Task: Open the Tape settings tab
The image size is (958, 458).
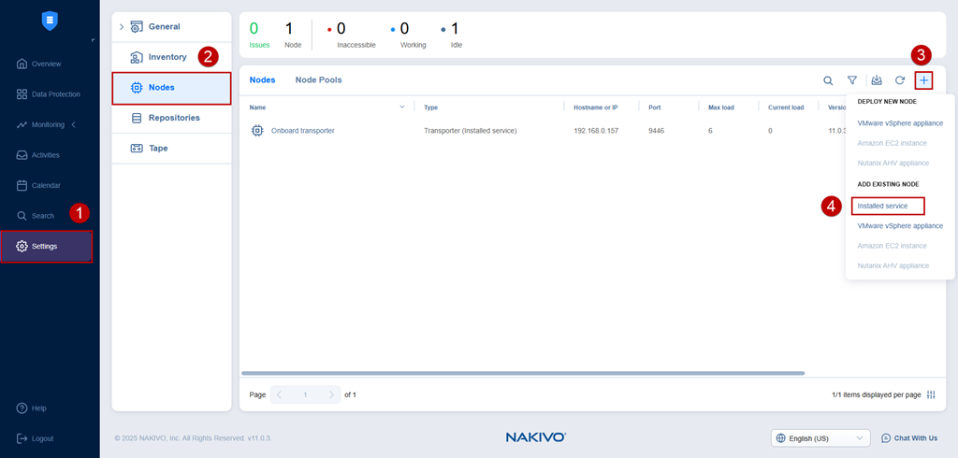Action: pos(172,148)
